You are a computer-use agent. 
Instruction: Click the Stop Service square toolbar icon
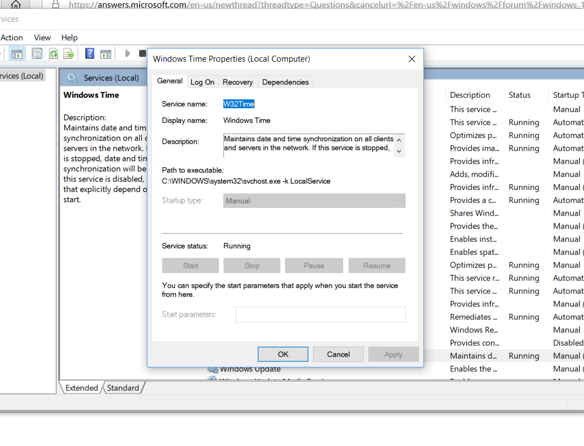click(x=142, y=53)
